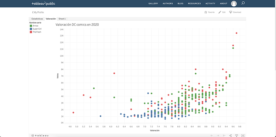Screen dimensions: 276x137
Task: Click the red The Flash legend swatch
Action: click(x=31, y=32)
